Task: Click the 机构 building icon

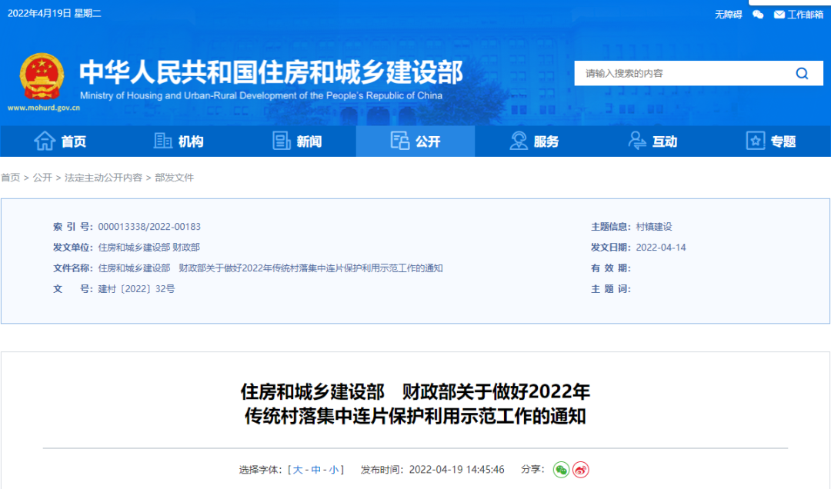Action: [162, 141]
